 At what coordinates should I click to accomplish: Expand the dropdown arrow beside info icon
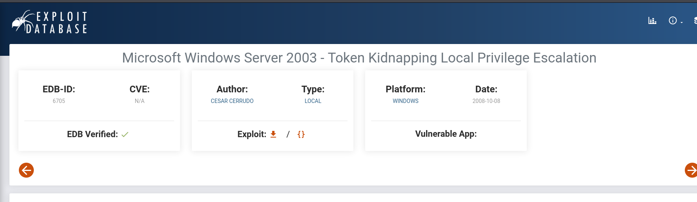682,22
